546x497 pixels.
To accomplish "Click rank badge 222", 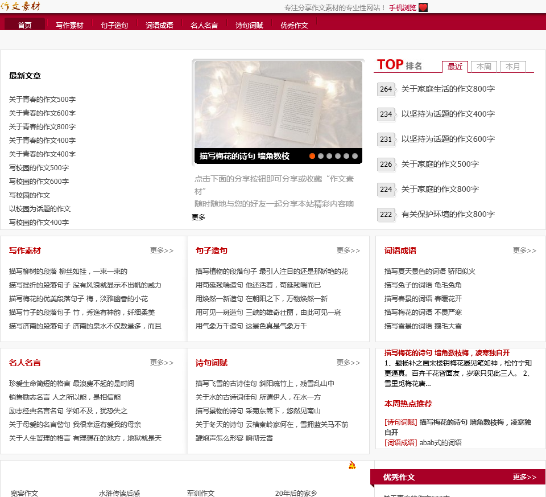I will [x=386, y=215].
